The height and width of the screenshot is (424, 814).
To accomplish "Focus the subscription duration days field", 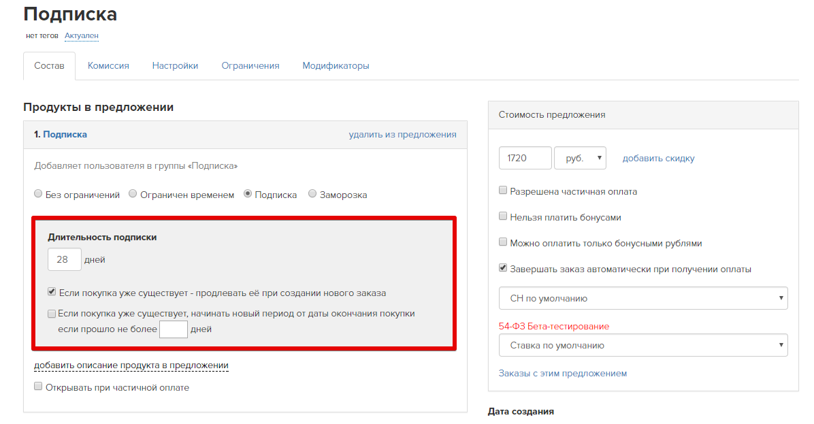I will coord(65,259).
